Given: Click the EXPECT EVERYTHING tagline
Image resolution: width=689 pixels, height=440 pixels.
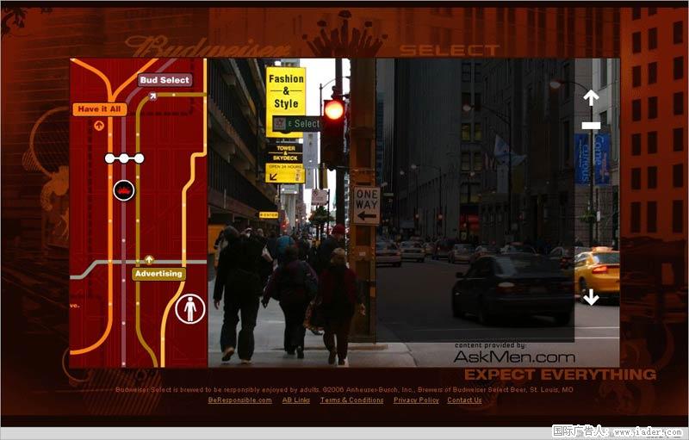Looking at the screenshot, I should click(x=561, y=375).
